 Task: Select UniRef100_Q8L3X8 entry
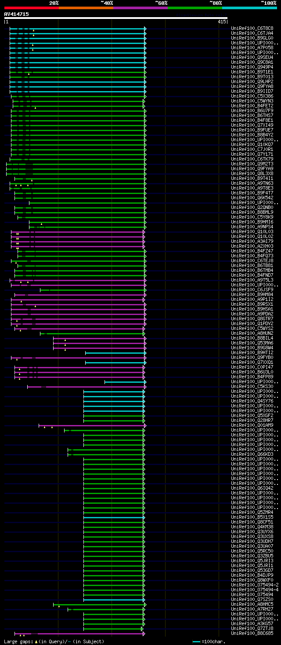click(252, 173)
